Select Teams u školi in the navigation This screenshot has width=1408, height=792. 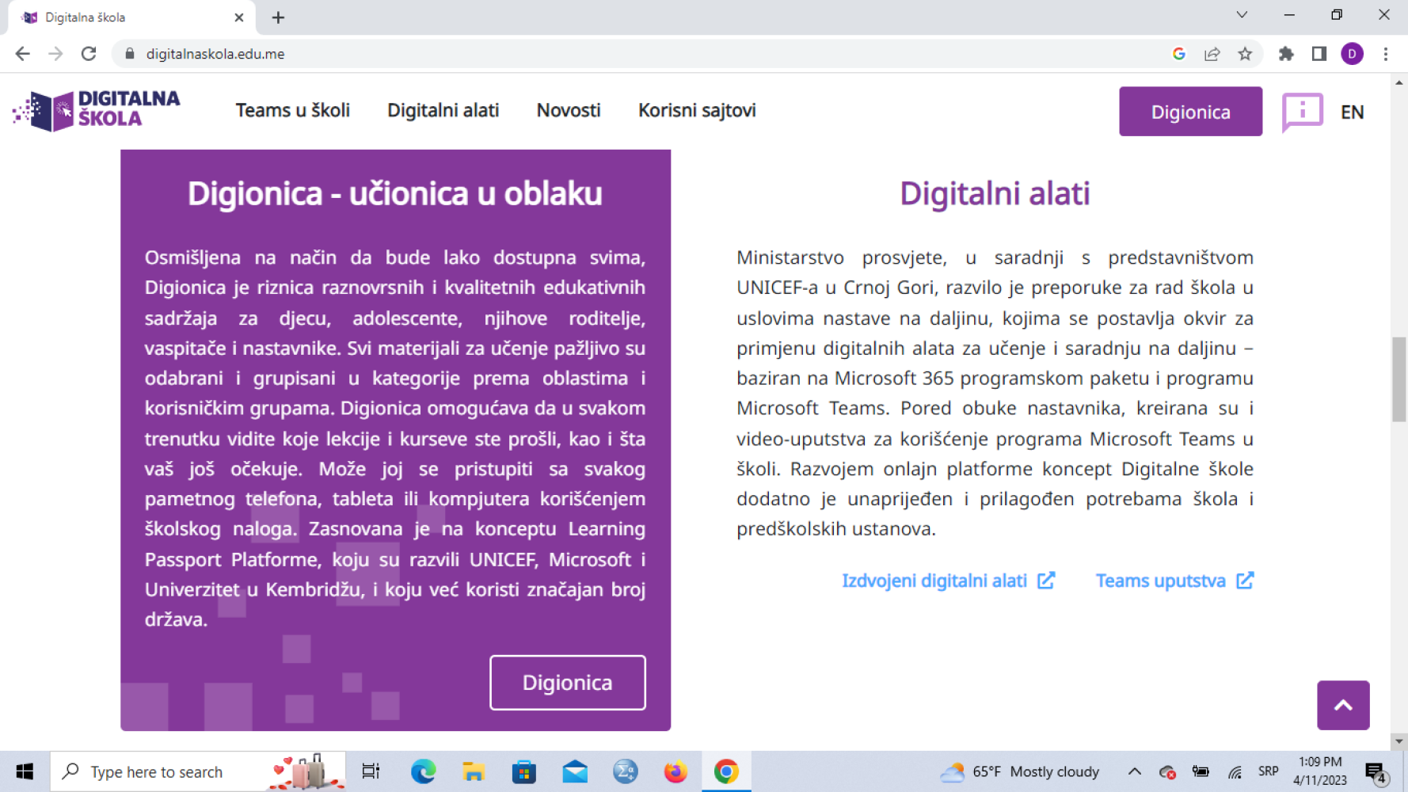[293, 111]
